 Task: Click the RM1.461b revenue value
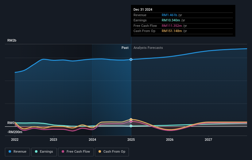point(169,15)
